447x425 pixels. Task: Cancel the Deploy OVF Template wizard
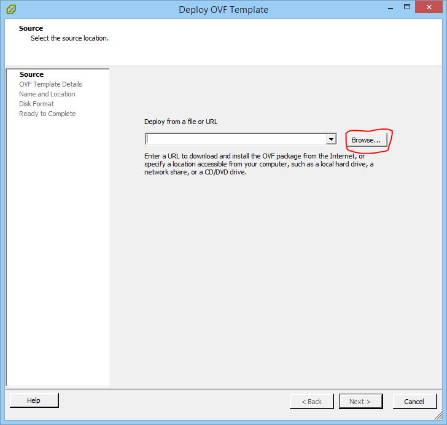tap(414, 401)
